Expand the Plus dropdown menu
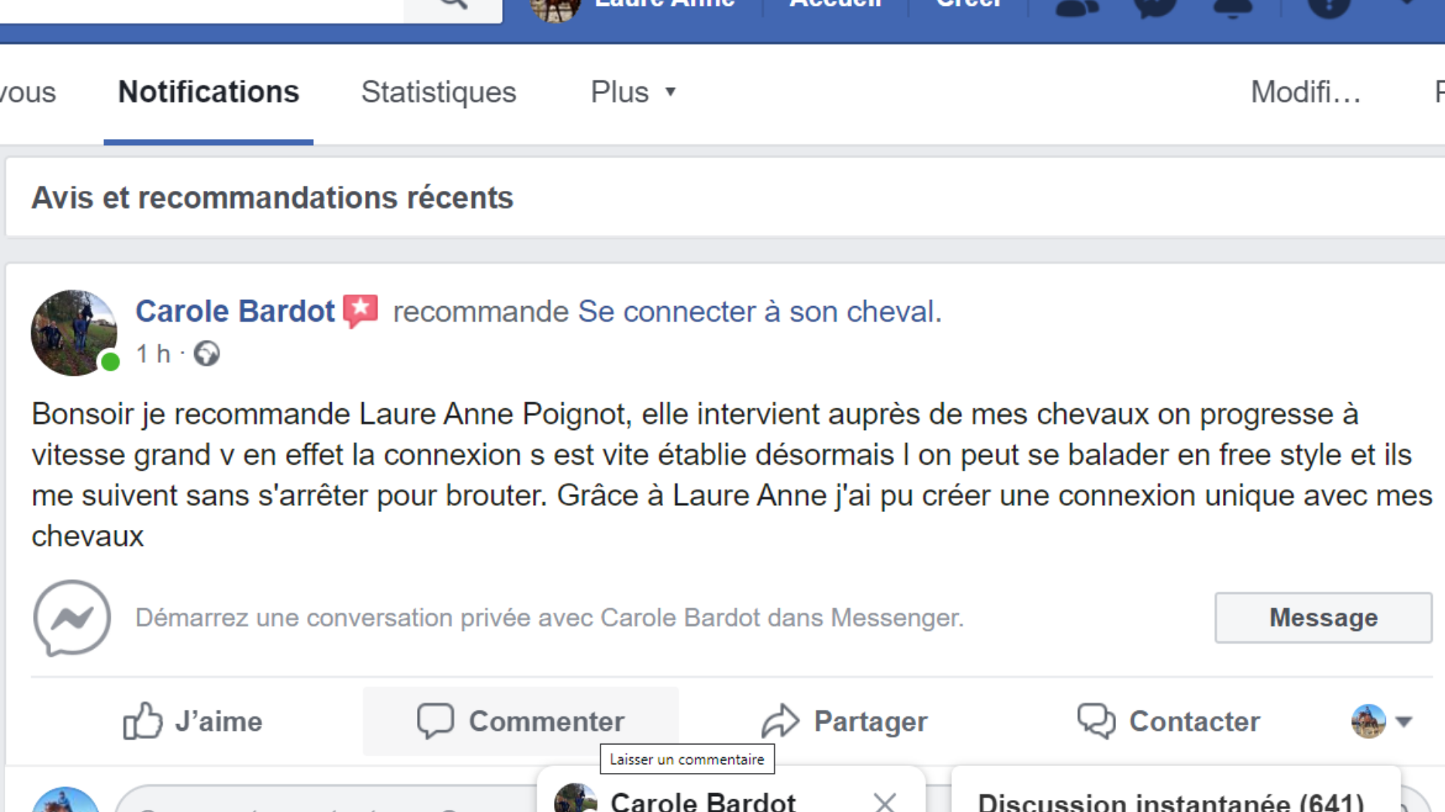Screen dimensions: 1445x812 click(633, 92)
